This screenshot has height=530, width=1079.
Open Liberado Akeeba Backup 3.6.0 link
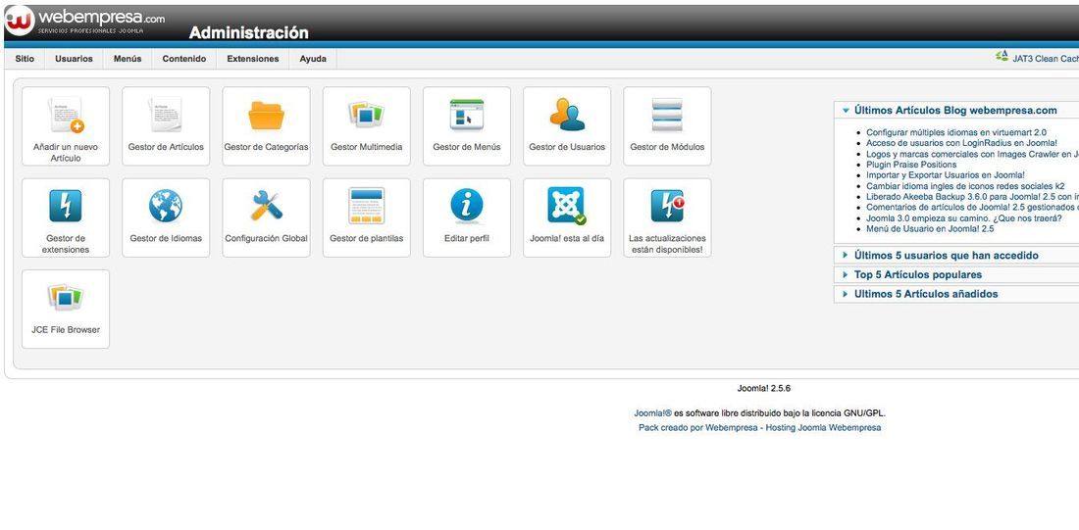coord(972,197)
